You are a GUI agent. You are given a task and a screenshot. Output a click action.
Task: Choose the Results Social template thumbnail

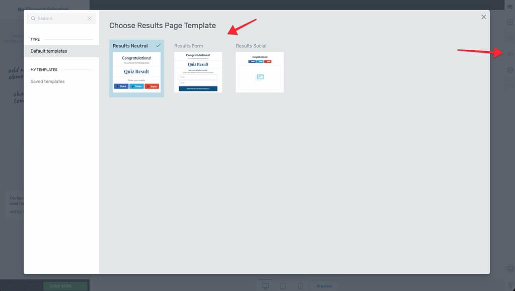tap(260, 72)
